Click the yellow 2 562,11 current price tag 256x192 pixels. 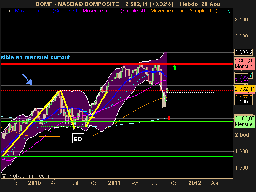244,89
